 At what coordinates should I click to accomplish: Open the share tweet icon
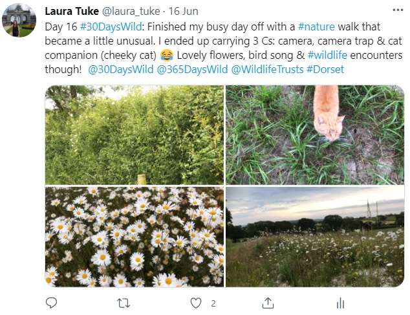click(268, 303)
